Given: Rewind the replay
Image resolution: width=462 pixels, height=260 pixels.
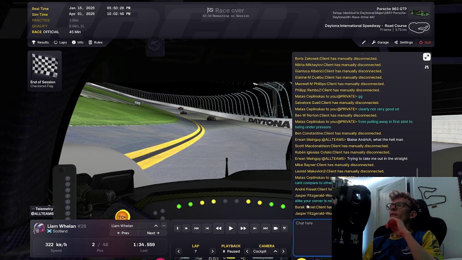Looking at the screenshot, I should tap(219, 228).
